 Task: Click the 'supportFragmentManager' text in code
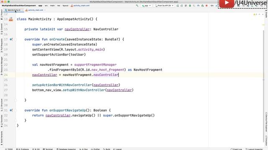pyautogui.click(x=95, y=65)
